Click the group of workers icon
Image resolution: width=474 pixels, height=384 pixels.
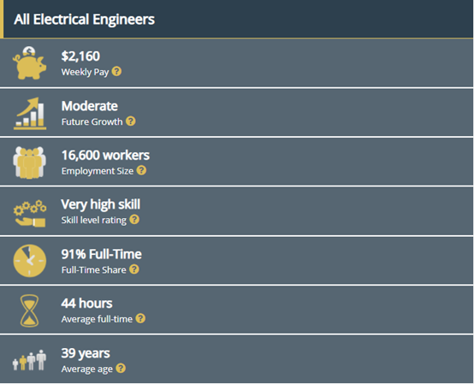(30, 162)
